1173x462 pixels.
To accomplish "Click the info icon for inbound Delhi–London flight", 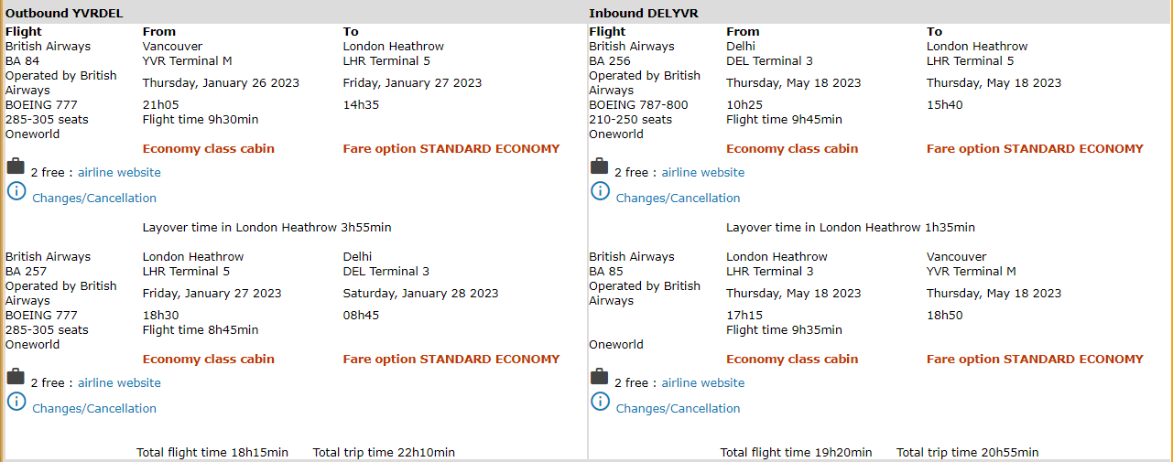I will pos(600,191).
